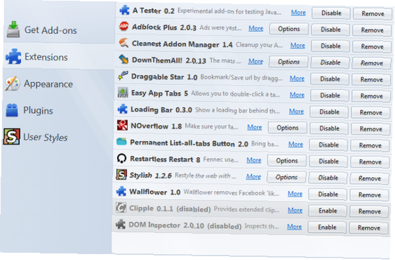Disable Adblock Plus
This screenshot has height=260, width=395.
[331, 30]
